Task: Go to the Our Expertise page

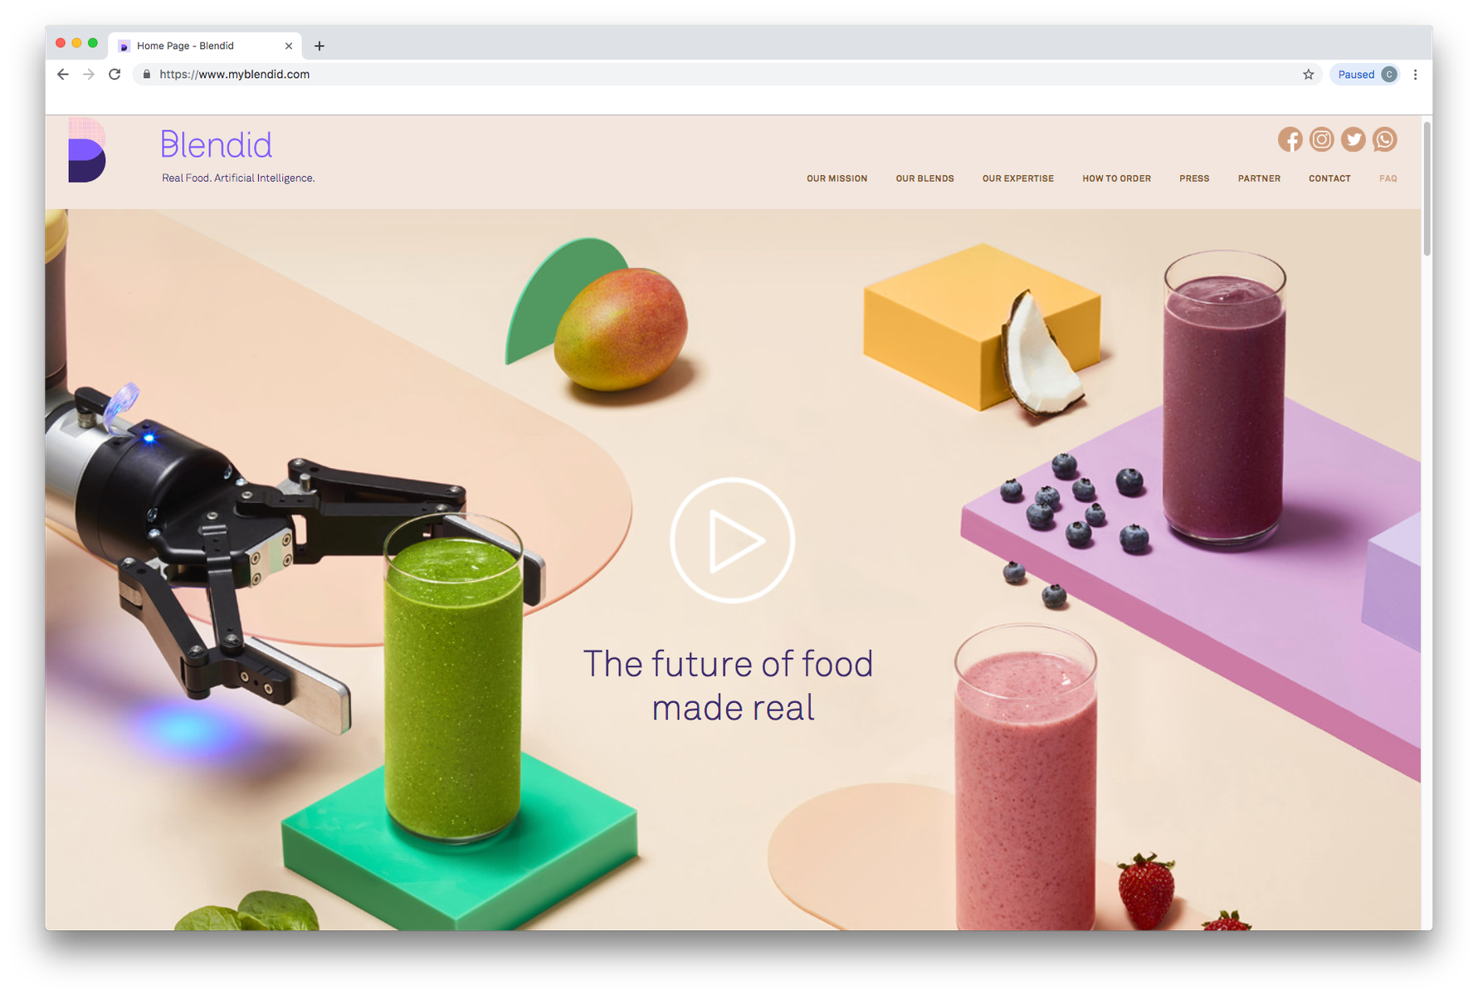Action: pyautogui.click(x=1017, y=178)
